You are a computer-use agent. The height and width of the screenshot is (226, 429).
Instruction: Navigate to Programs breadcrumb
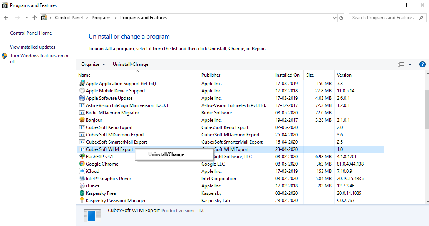[x=102, y=18]
